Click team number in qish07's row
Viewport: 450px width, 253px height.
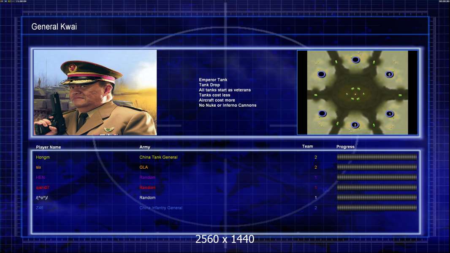pyautogui.click(x=316, y=188)
